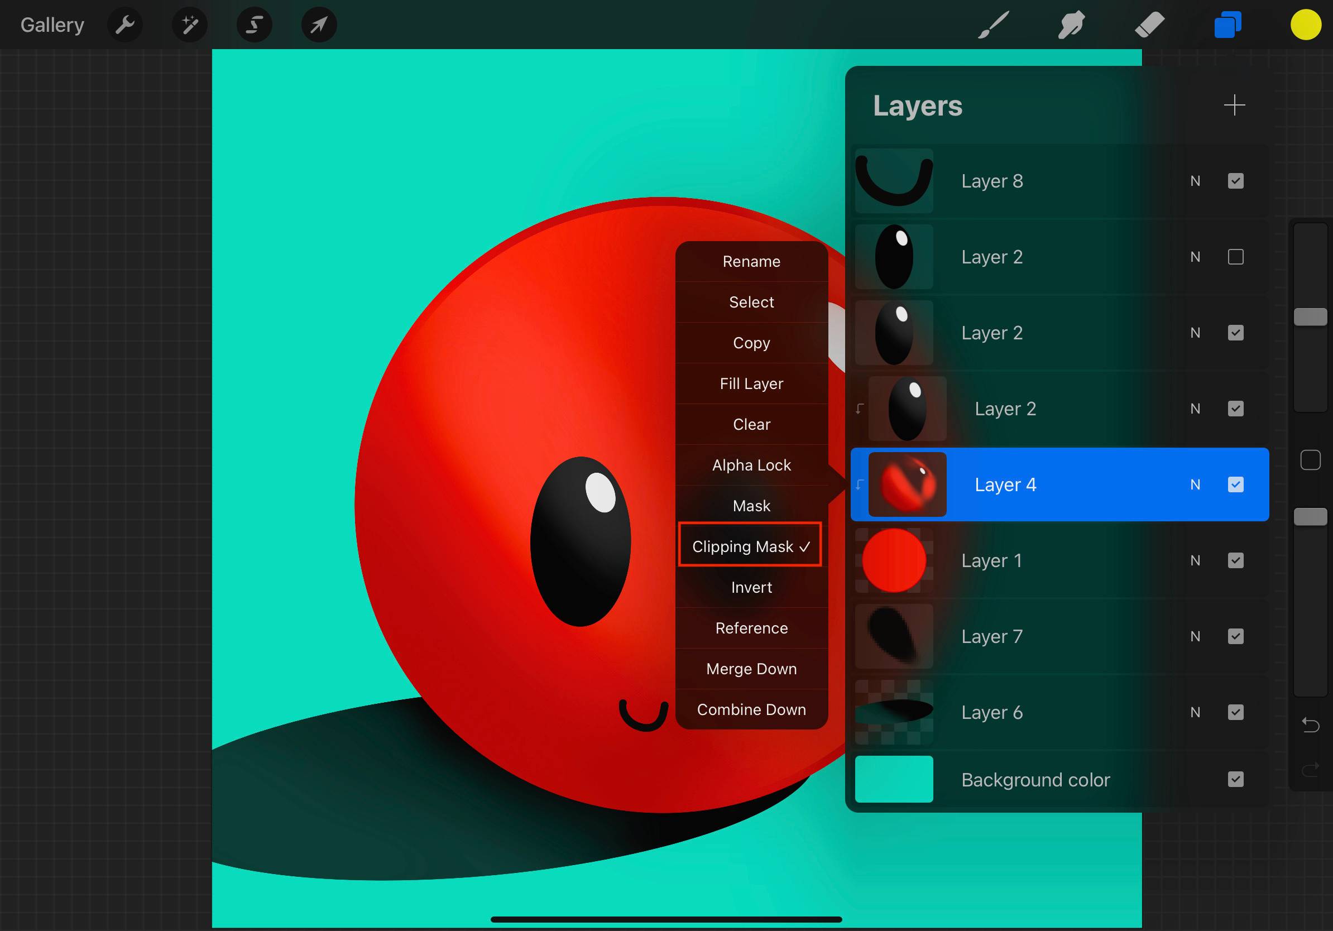Select the Layer 6 shadow thumbnail
This screenshot has width=1333, height=931.
(x=894, y=712)
